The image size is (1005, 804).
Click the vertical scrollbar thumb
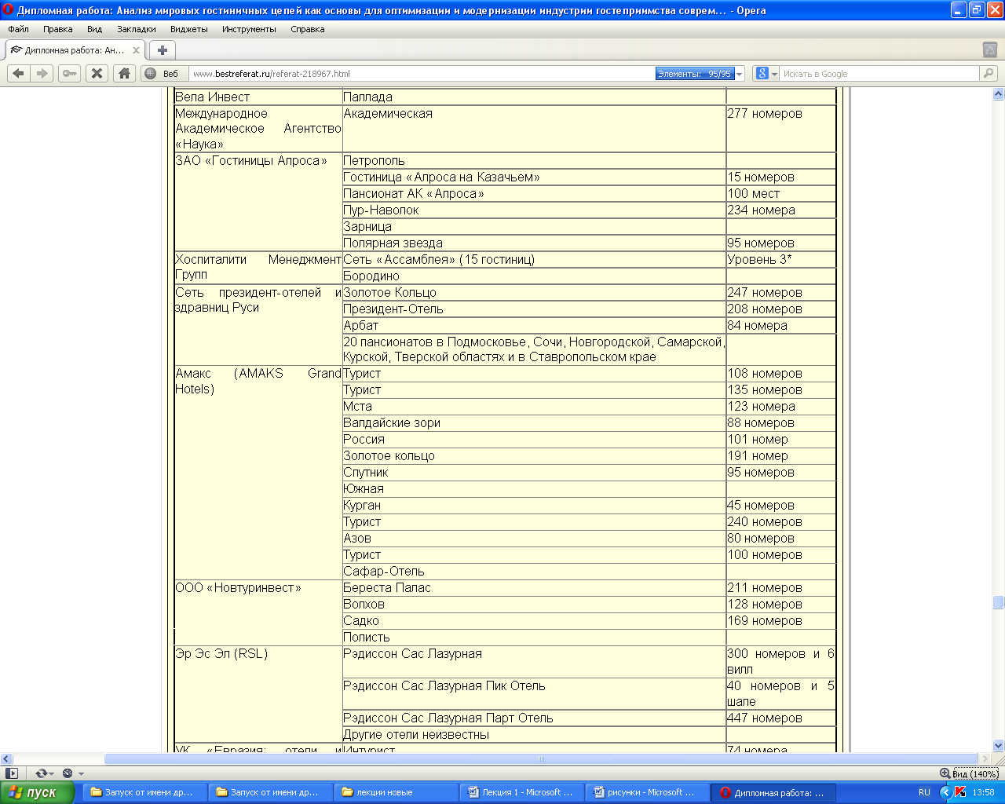[x=998, y=602]
